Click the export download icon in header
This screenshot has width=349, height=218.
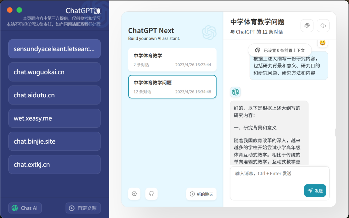click(x=323, y=26)
